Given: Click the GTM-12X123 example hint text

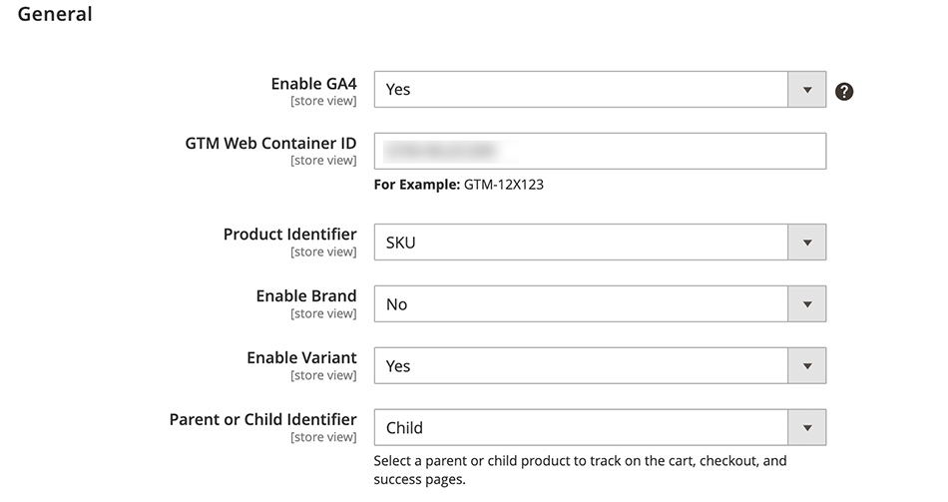Looking at the screenshot, I should (x=503, y=185).
